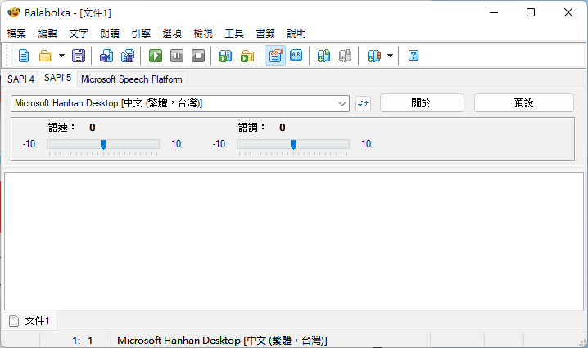This screenshot has height=348, width=588.
Task: Switch to the SAPI 4 tab
Action: point(20,79)
